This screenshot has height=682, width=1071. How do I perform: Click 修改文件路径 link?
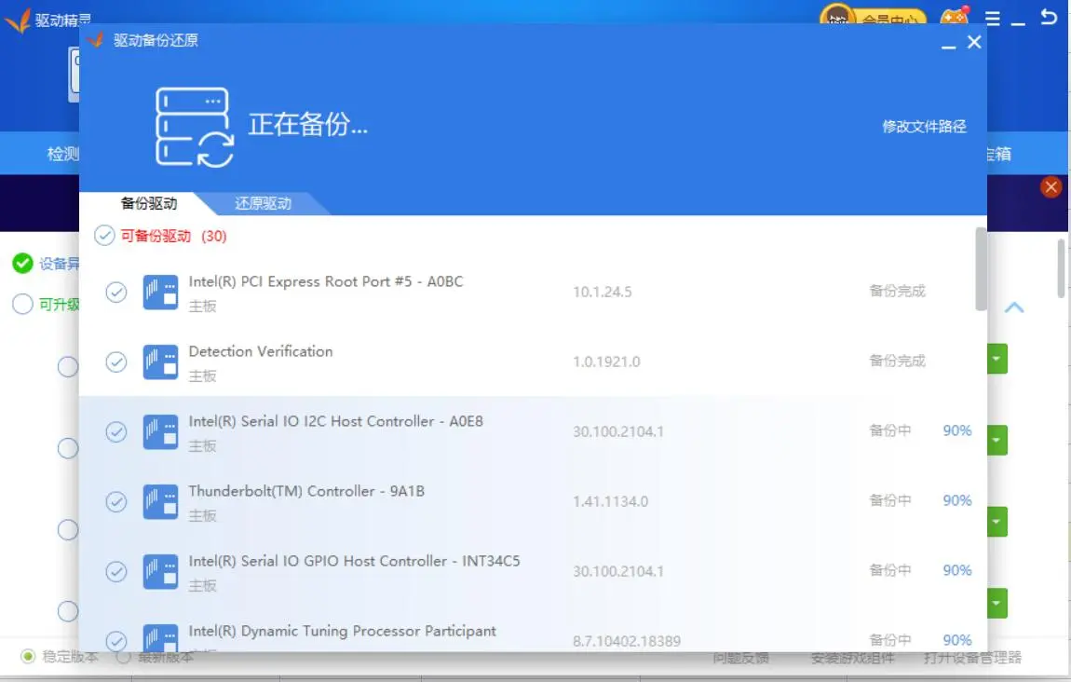[924, 127]
